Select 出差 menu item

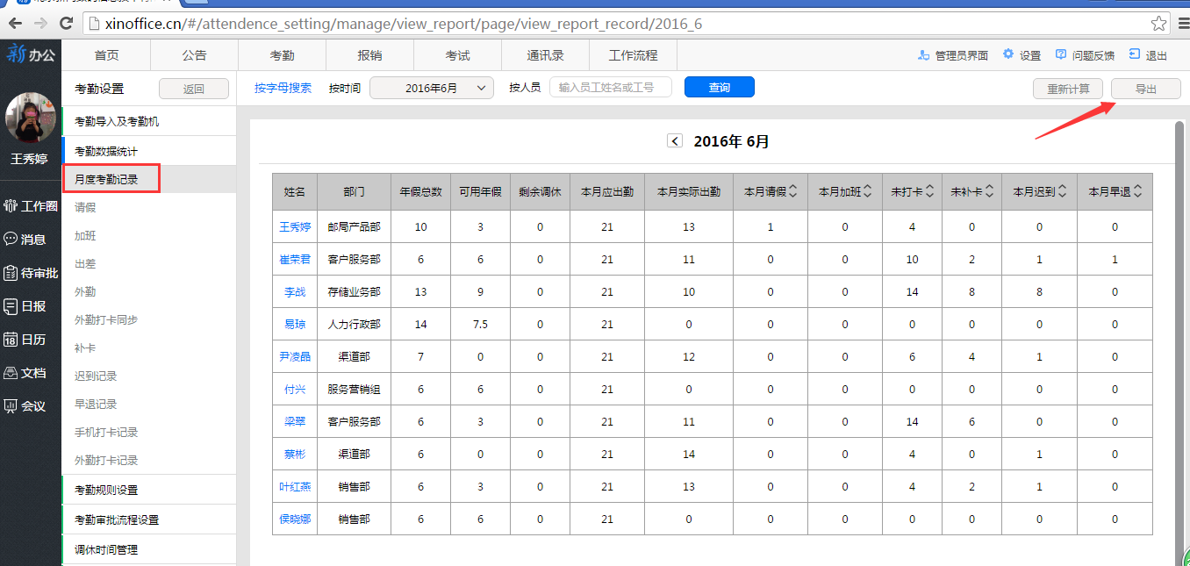85,264
